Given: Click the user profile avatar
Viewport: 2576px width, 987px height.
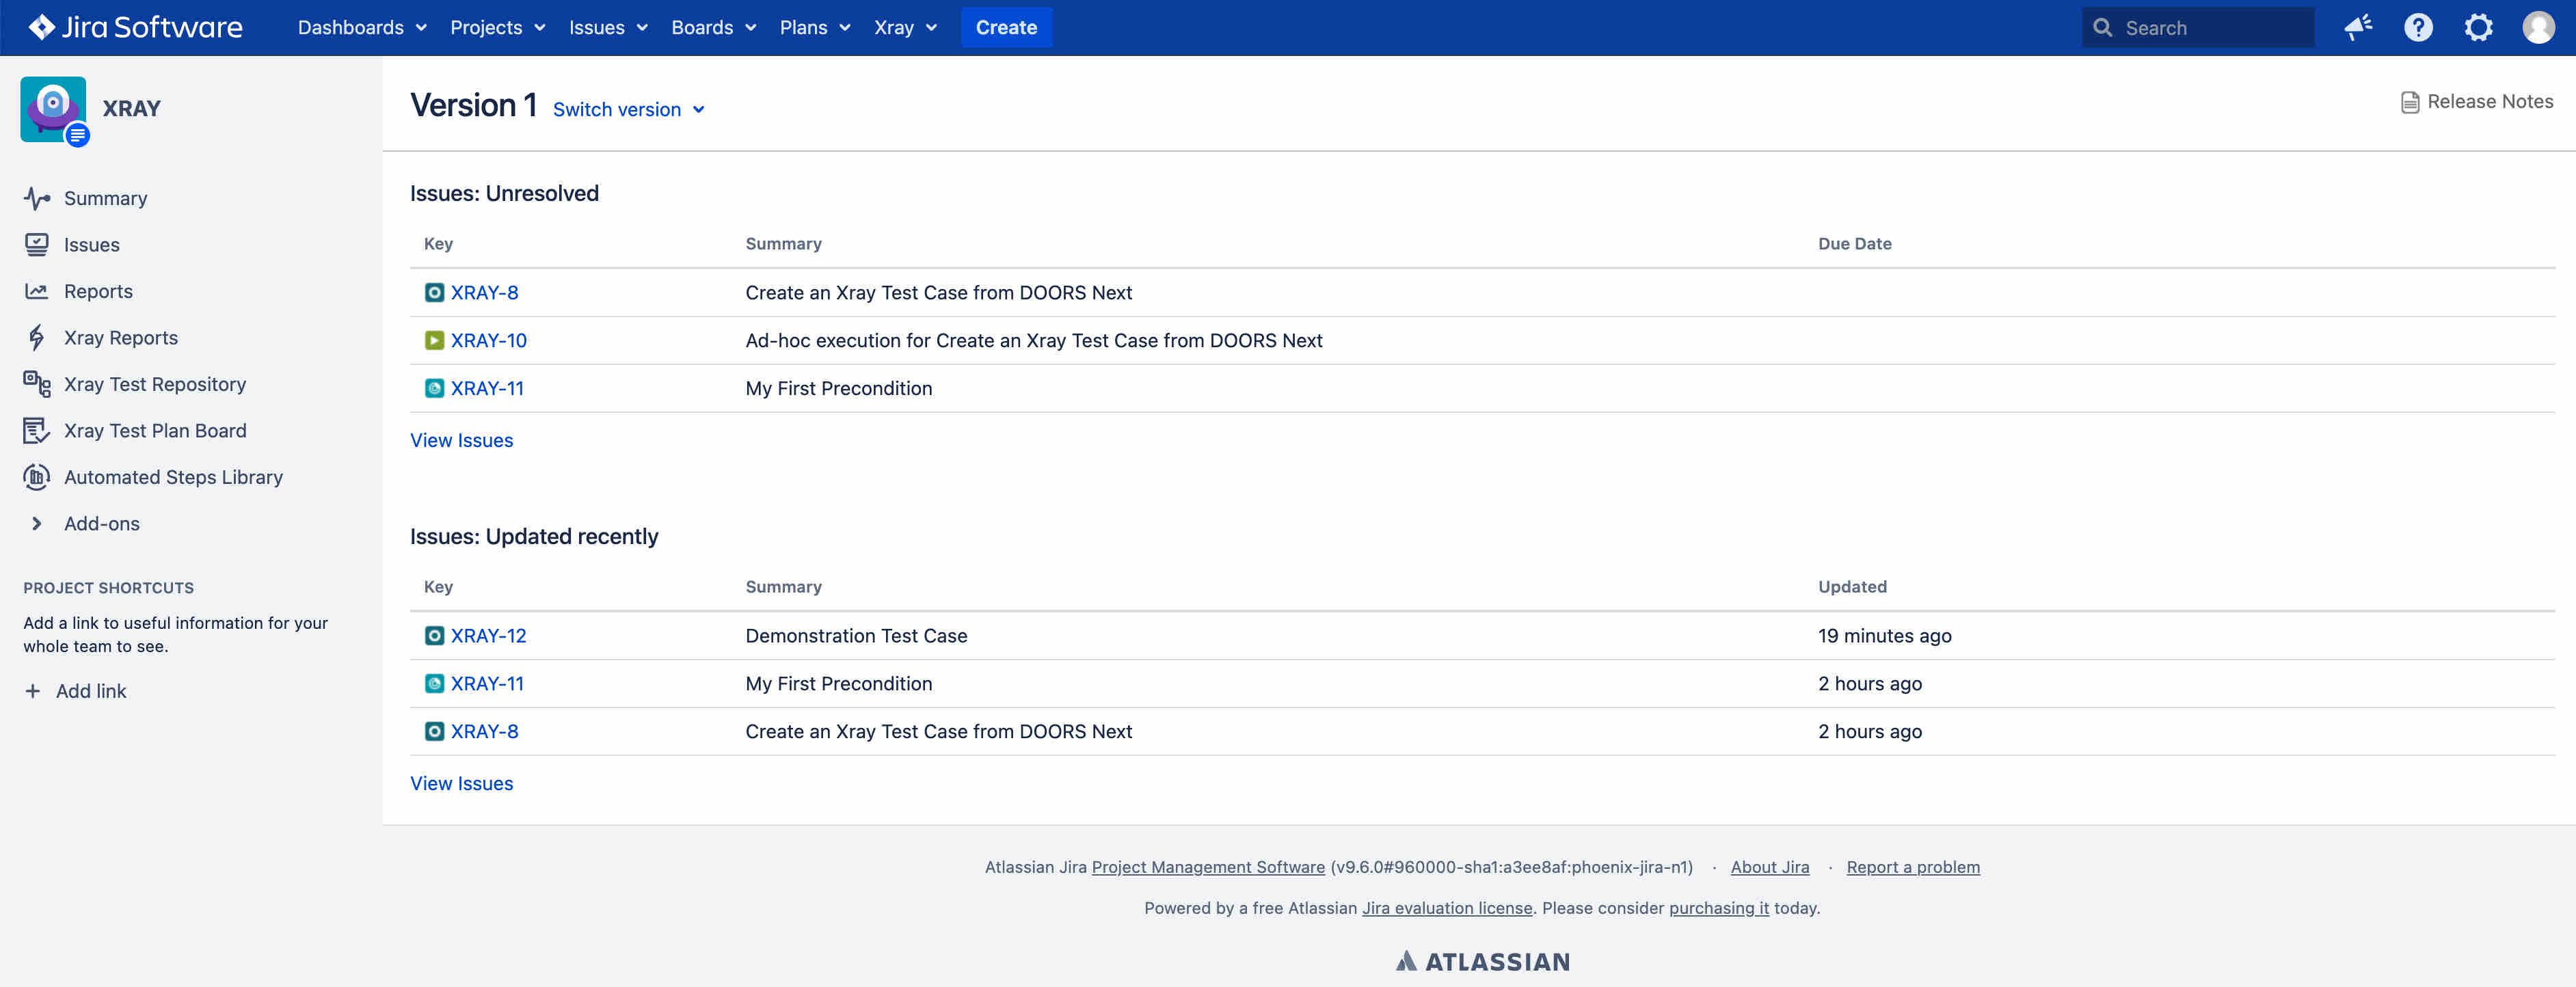Looking at the screenshot, I should click(2538, 28).
